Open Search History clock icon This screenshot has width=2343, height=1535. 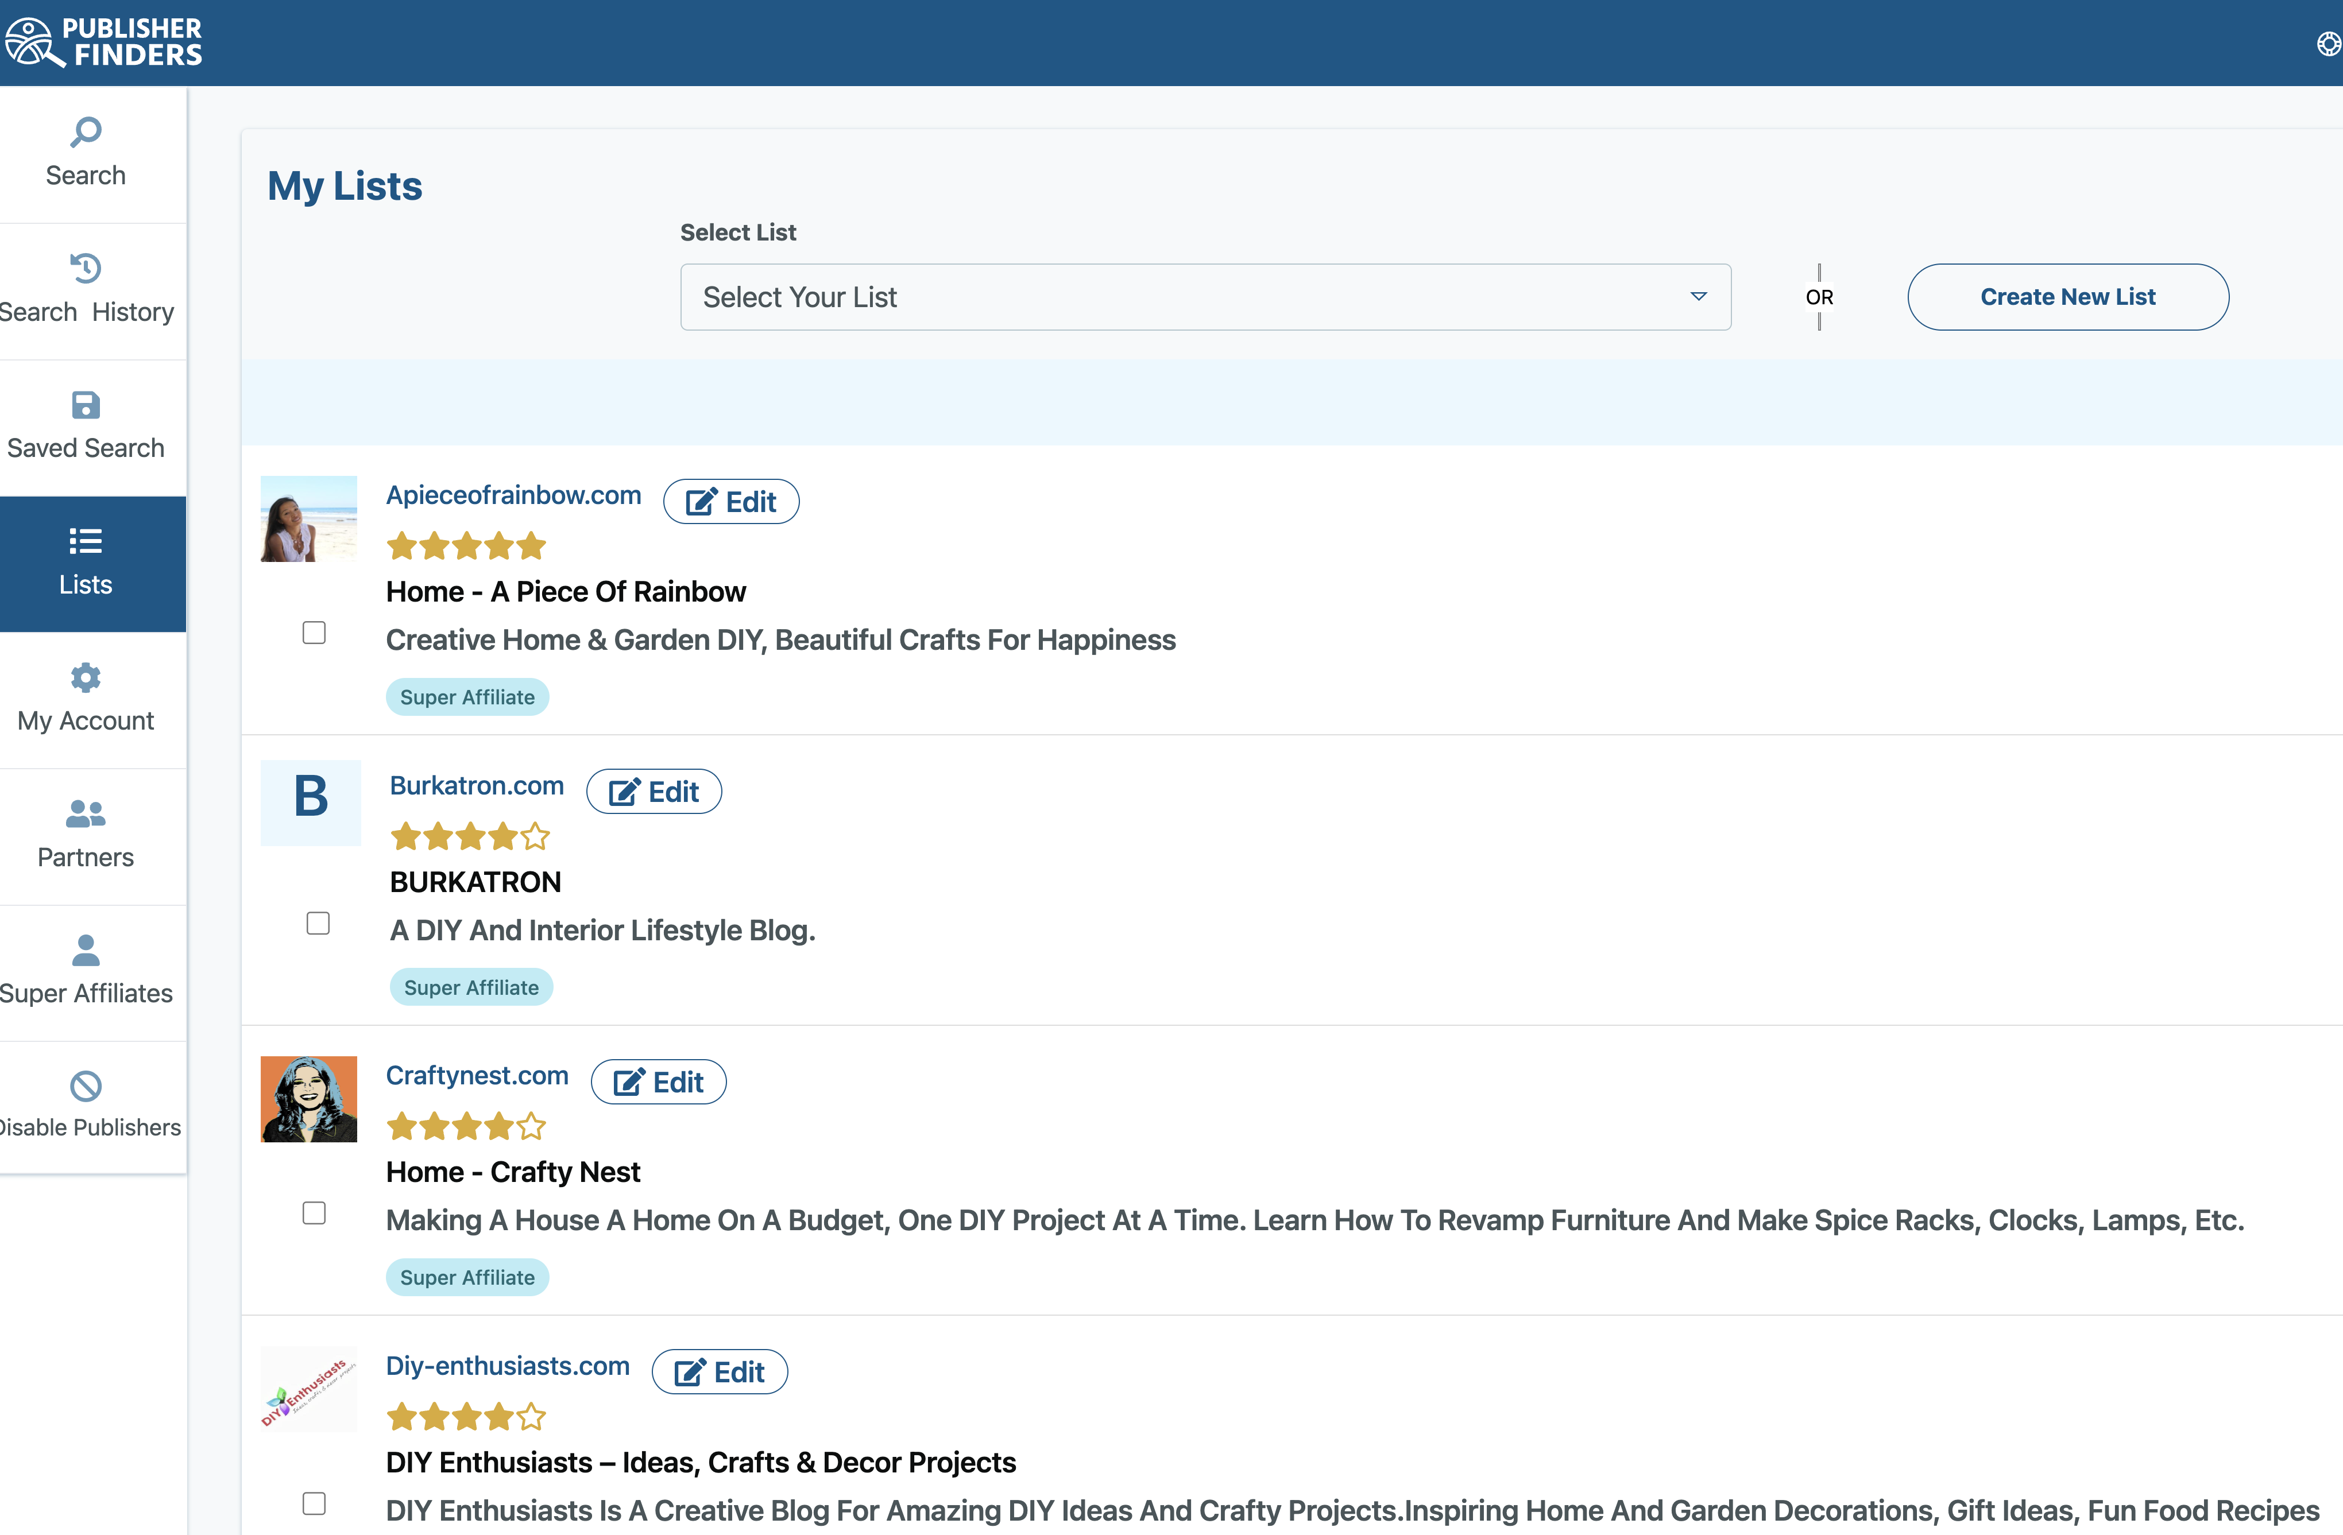pyautogui.click(x=86, y=268)
